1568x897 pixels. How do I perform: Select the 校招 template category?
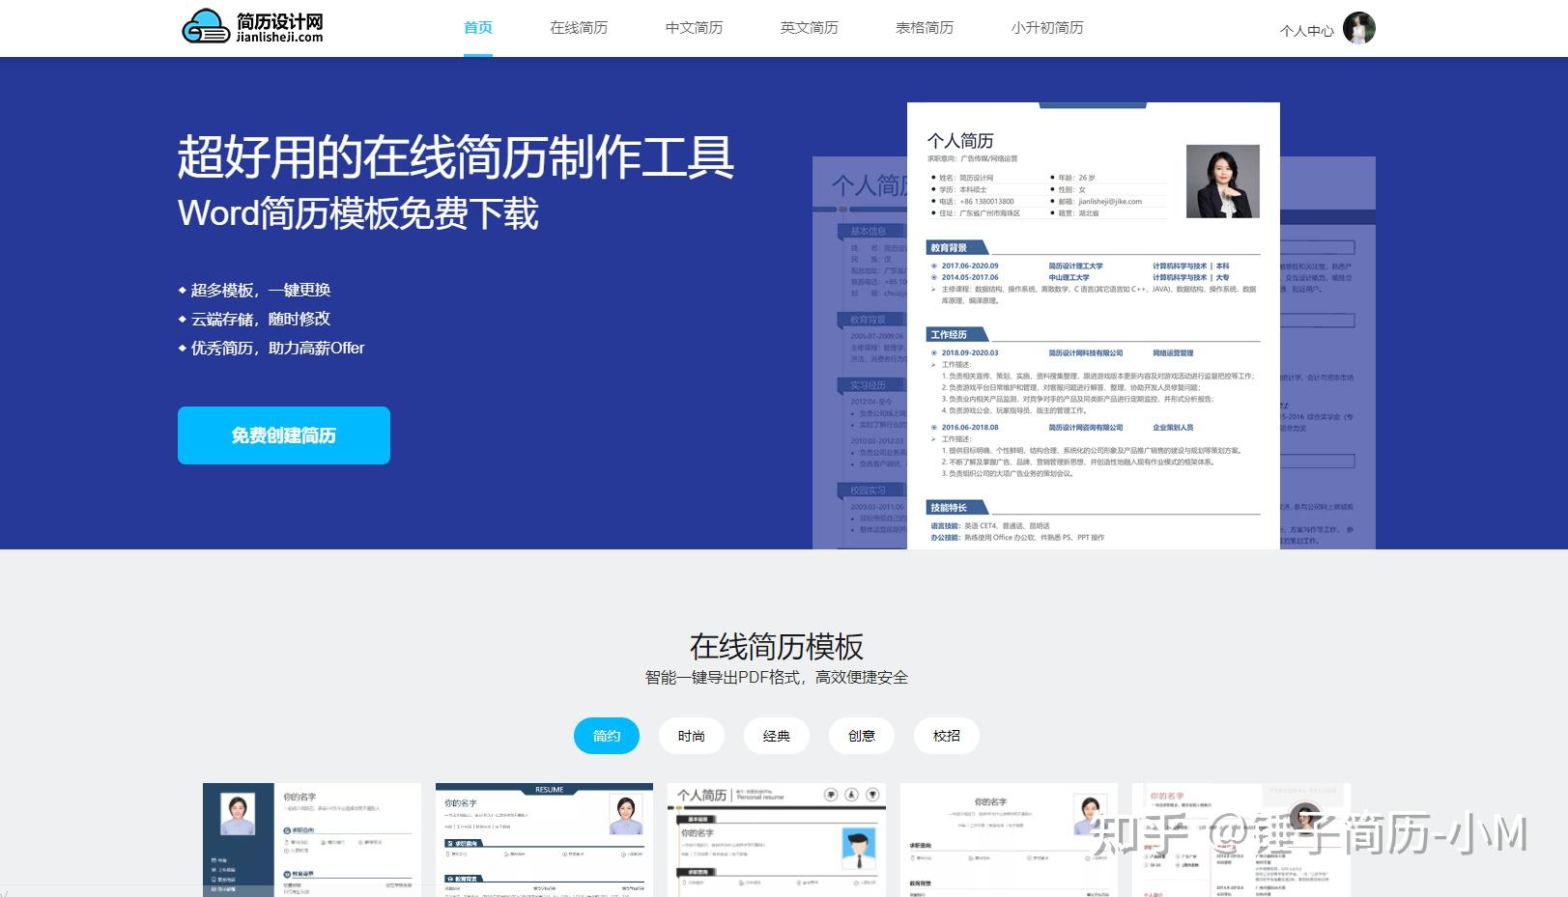[x=947, y=736]
